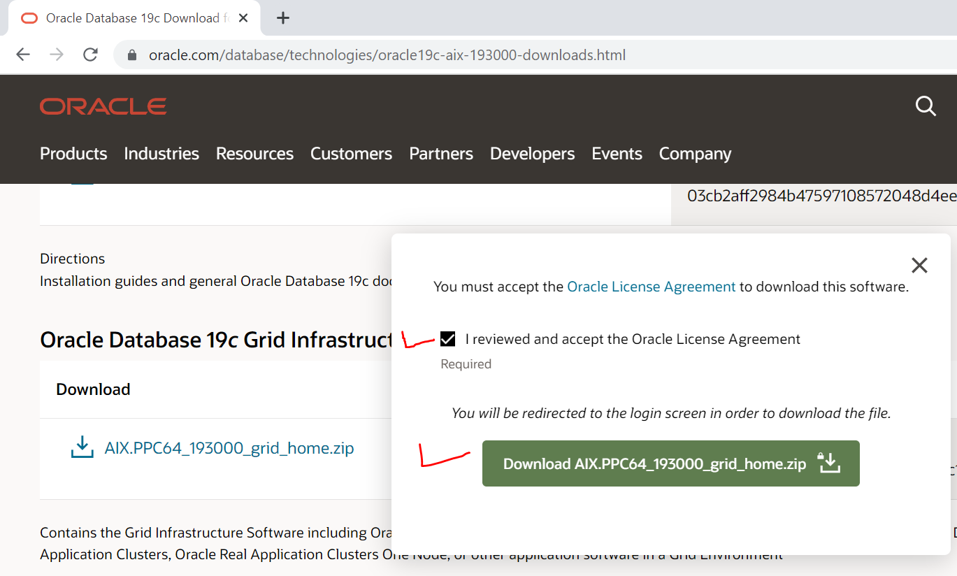Click the redirected to login screen notice
957x576 pixels.
click(671, 413)
